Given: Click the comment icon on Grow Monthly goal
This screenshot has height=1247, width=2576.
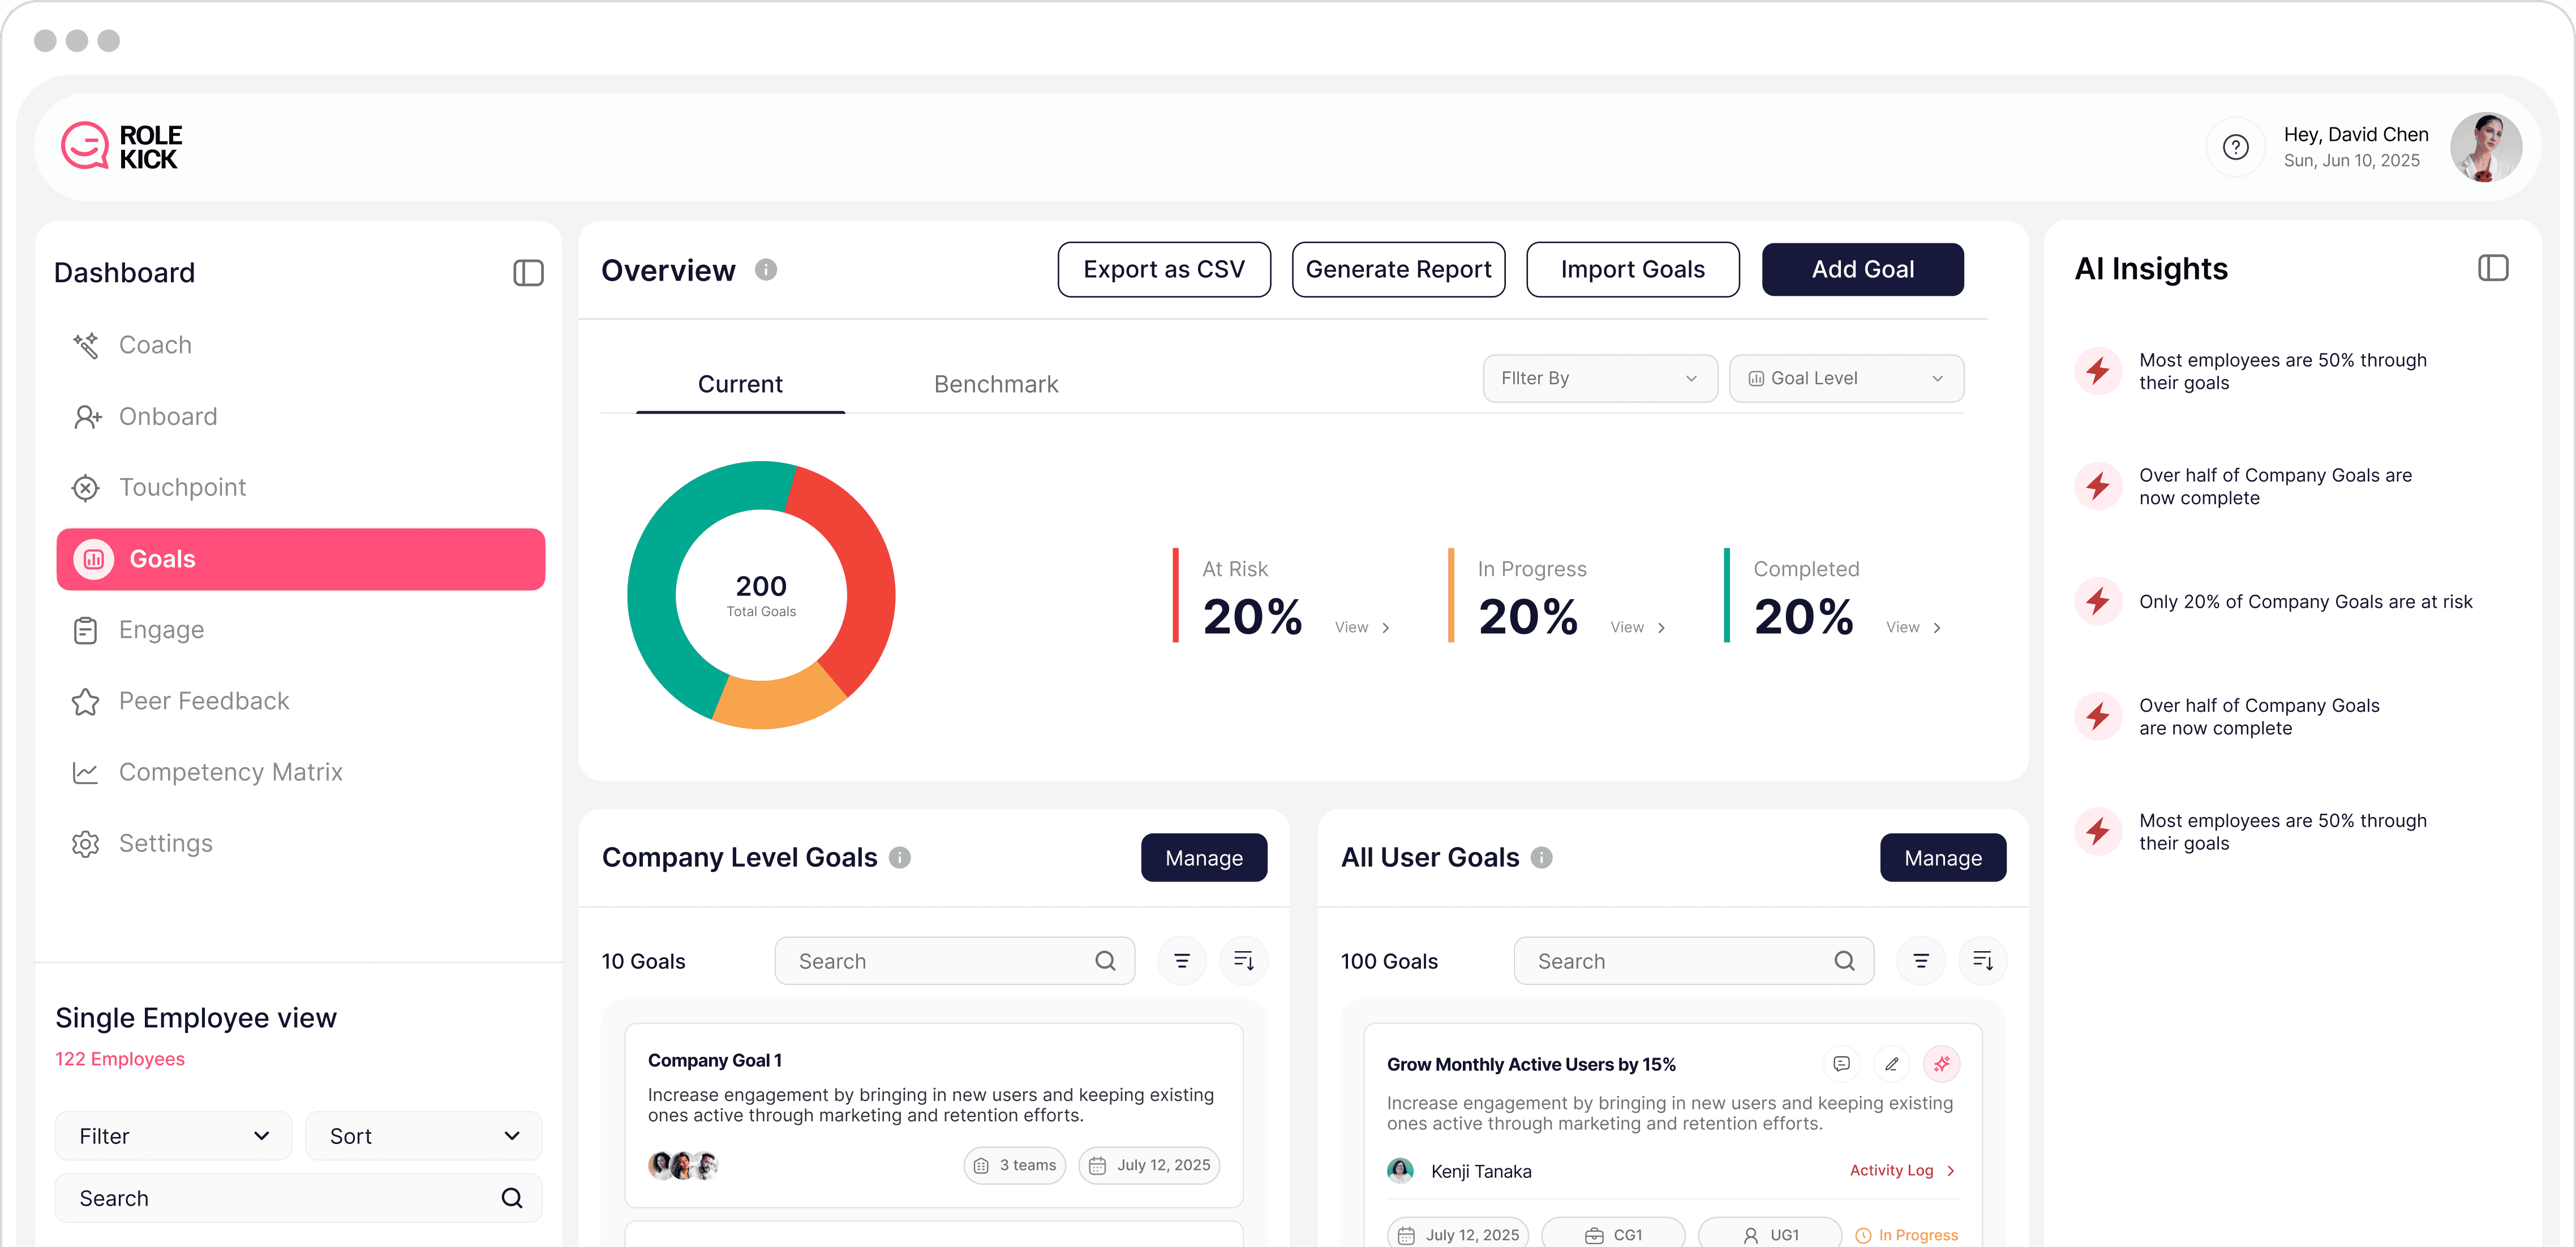Looking at the screenshot, I should coord(1841,1064).
